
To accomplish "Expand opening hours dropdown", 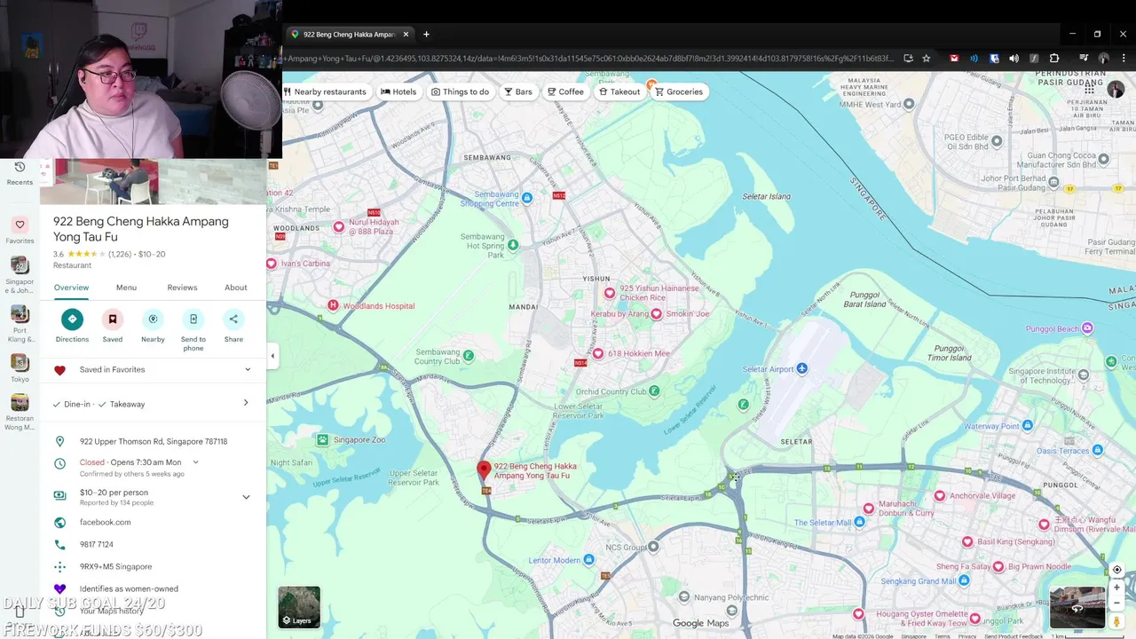I will click(x=195, y=461).
